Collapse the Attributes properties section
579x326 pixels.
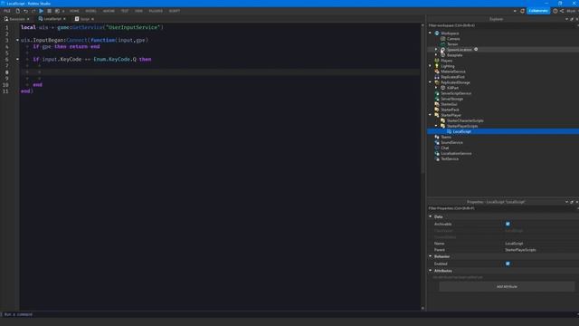431,271
